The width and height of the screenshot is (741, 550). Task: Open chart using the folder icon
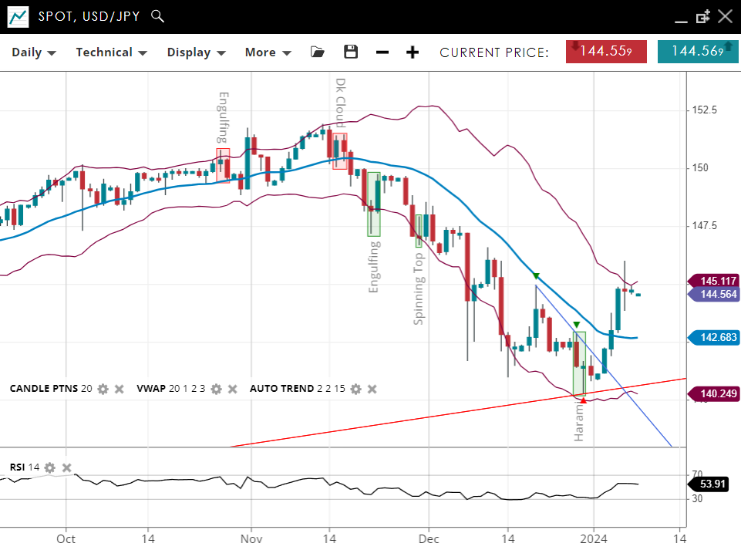(317, 52)
